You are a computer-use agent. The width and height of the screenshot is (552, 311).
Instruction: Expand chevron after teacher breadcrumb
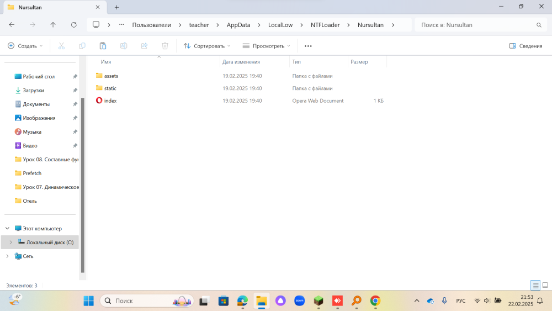pos(217,25)
